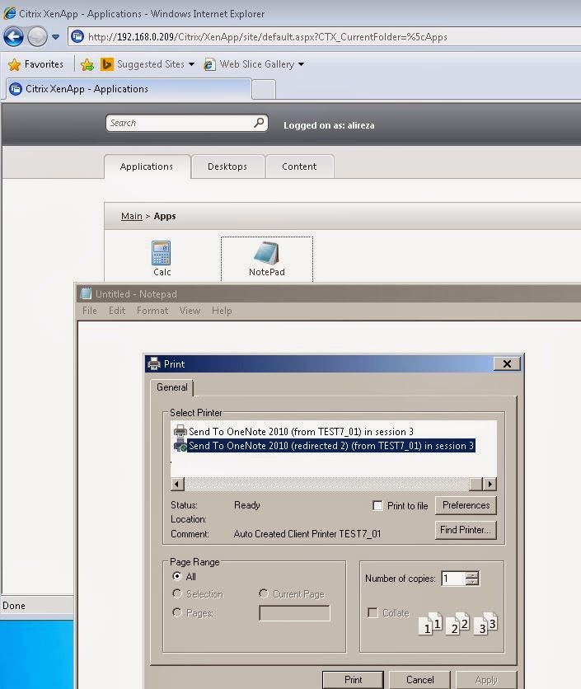The height and width of the screenshot is (689, 581).
Task: Open printer Preferences
Action: tap(466, 505)
